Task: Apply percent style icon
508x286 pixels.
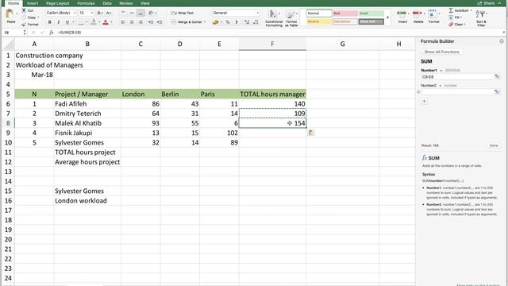Action: pos(228,22)
